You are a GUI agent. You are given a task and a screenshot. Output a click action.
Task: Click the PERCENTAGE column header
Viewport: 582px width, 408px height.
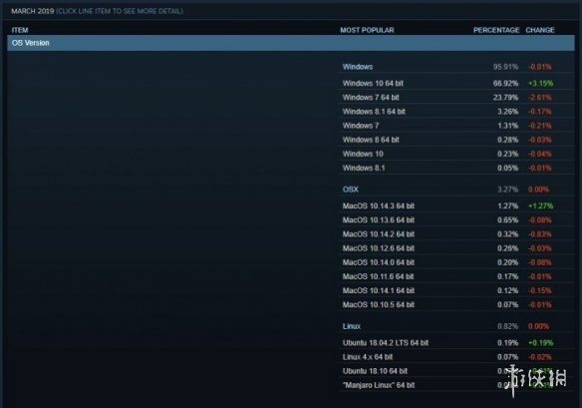click(496, 30)
